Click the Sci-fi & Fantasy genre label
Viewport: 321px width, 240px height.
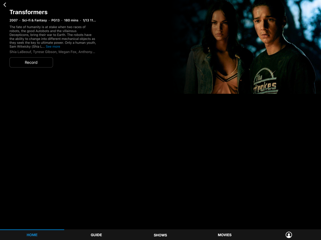pyautogui.click(x=34, y=20)
